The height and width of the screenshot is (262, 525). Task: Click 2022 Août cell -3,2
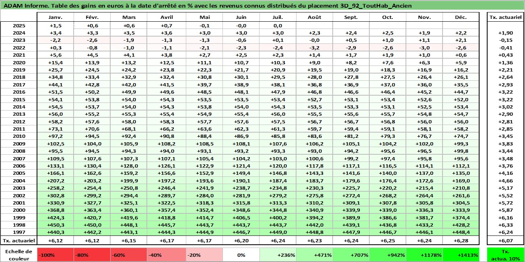coord(314,47)
